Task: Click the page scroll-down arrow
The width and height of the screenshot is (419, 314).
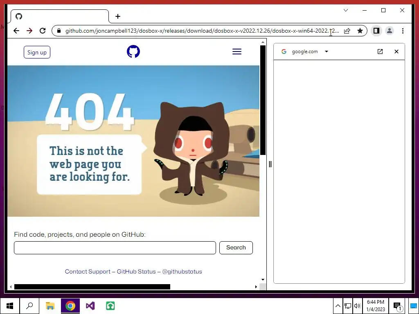Action: pos(263,280)
